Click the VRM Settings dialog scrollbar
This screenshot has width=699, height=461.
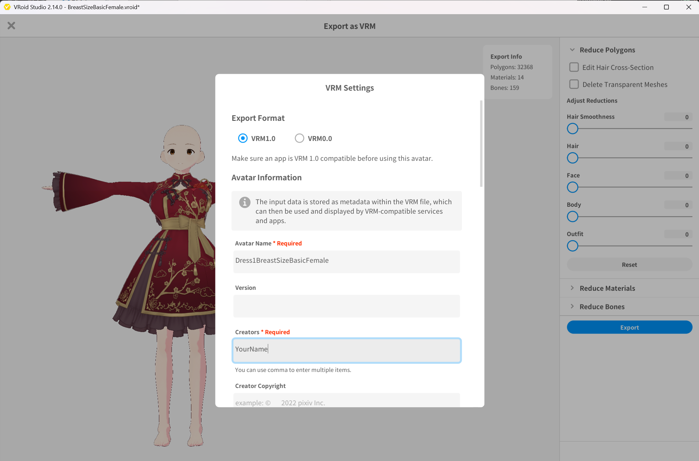(481, 143)
